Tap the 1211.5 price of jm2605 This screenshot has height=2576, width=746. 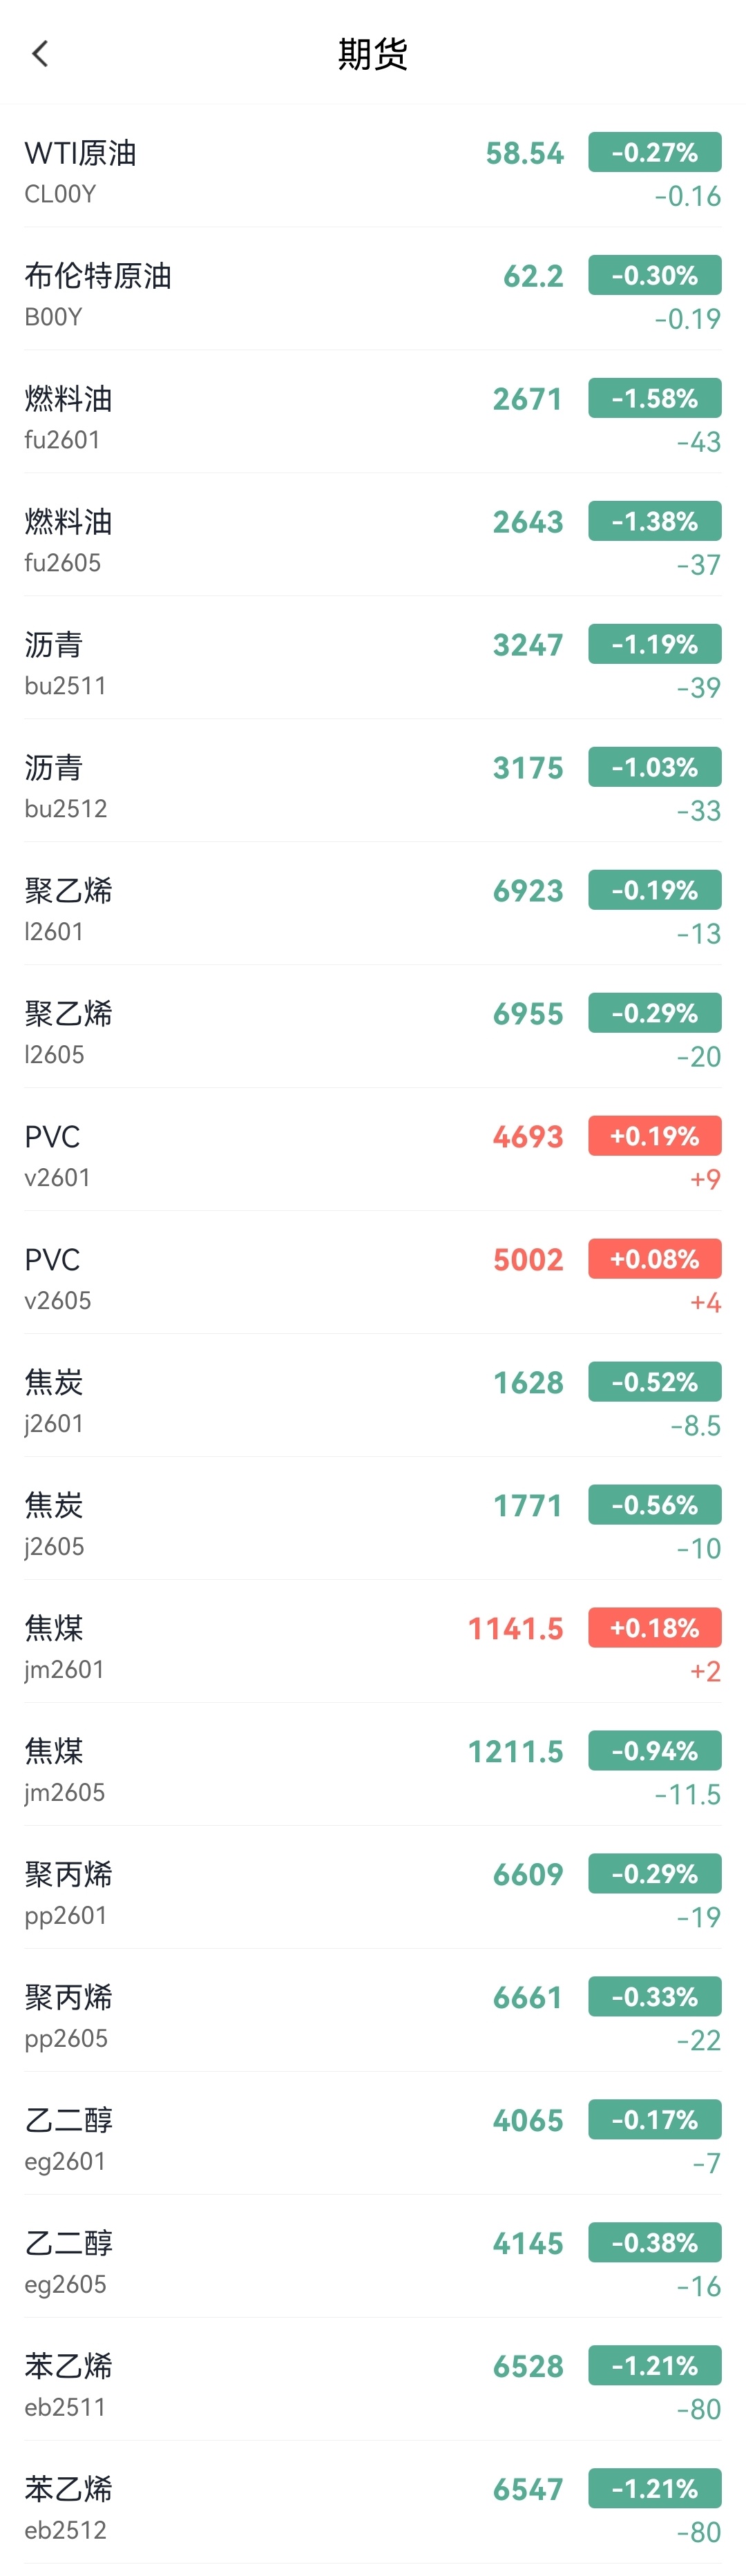[515, 1751]
